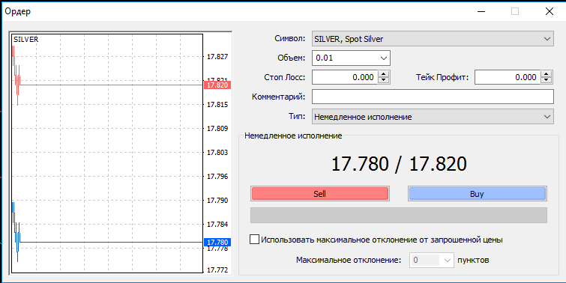
Task: Click the 17.790 price axis label
Action: tap(217, 200)
